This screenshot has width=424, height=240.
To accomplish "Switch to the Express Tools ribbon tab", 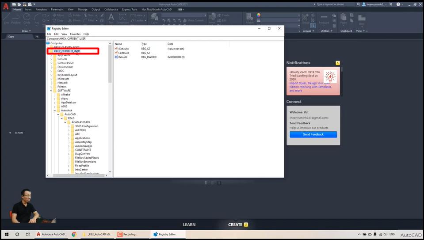I will tap(130, 9).
